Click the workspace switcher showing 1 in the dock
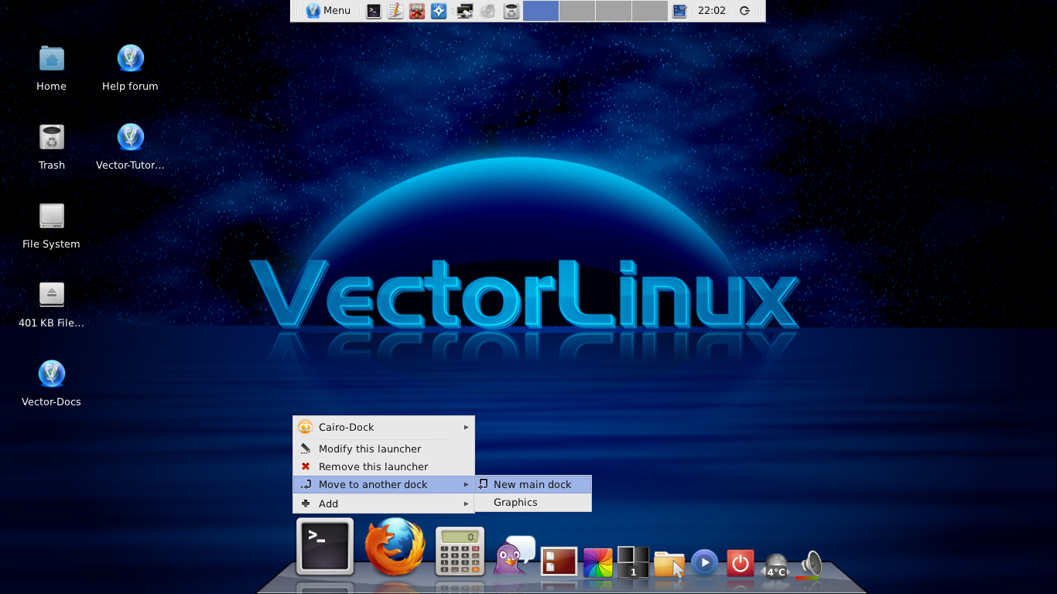The image size is (1057, 594). [x=633, y=562]
